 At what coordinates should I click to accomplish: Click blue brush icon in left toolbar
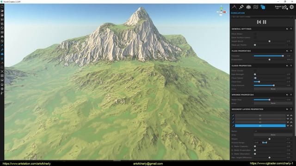[2, 50]
